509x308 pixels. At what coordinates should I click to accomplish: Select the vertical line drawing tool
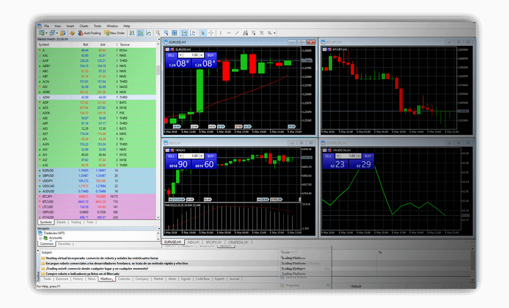[221, 33]
